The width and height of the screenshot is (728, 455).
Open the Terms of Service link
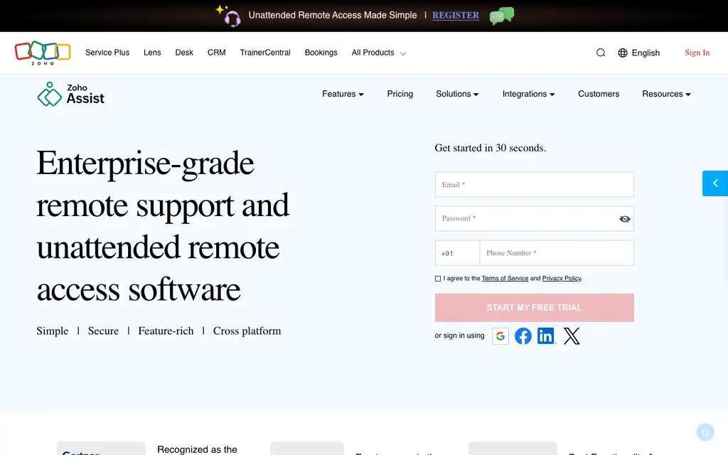[505, 279]
